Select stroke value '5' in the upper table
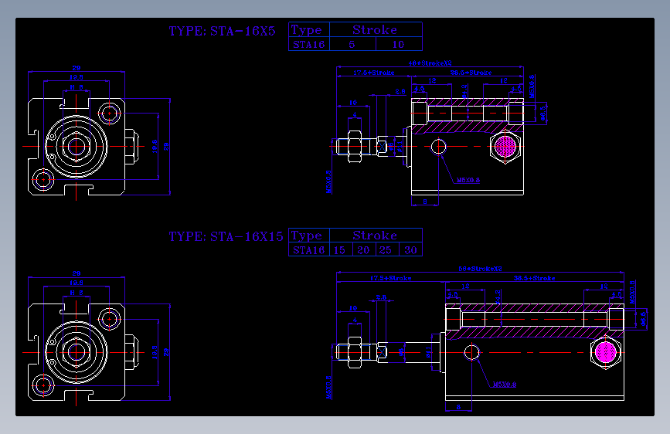Screen dimensions: 670x434 point(352,45)
